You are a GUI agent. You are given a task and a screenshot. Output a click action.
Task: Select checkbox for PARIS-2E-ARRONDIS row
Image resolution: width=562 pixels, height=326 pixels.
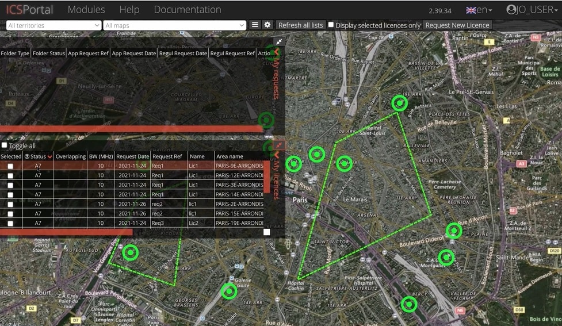click(10, 204)
